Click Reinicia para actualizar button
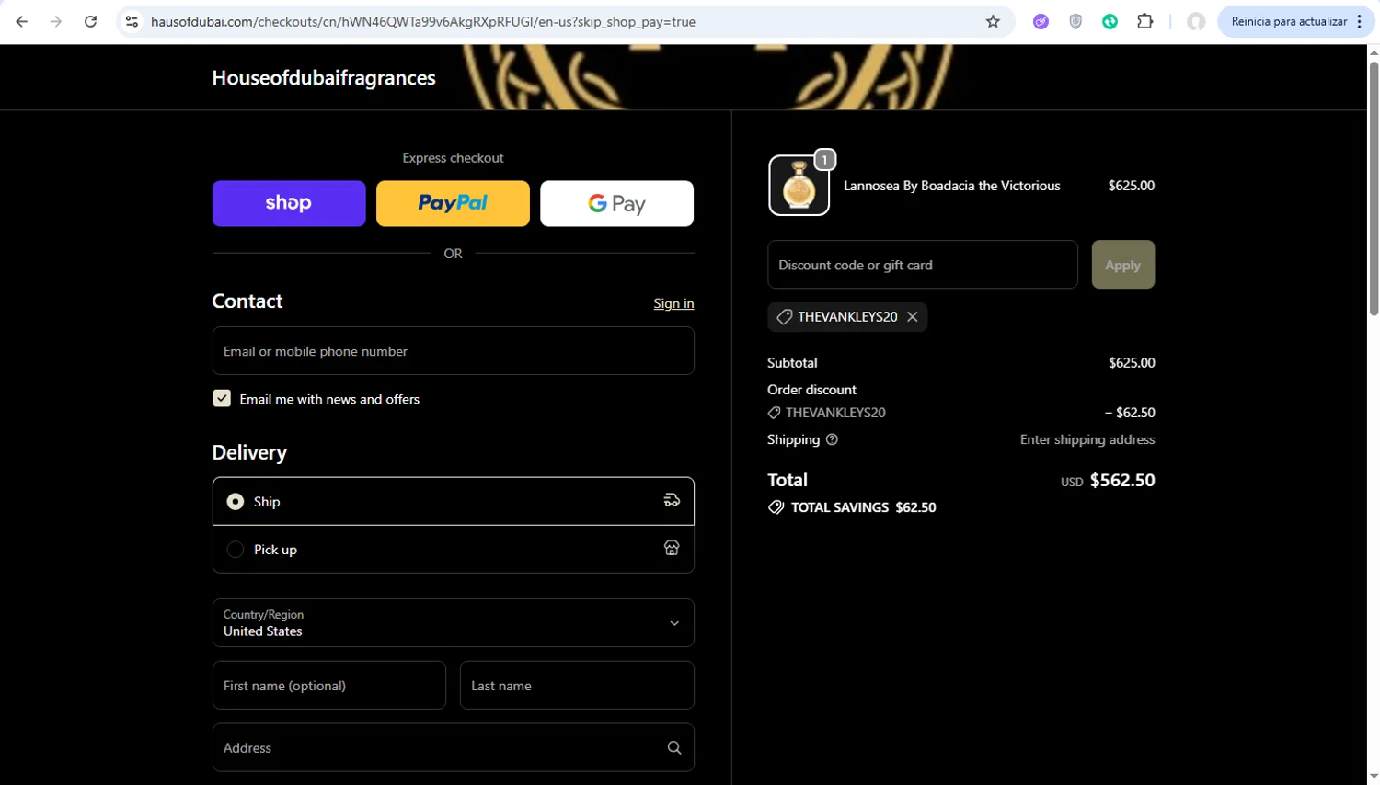This screenshot has height=785, width=1380. point(1289,21)
